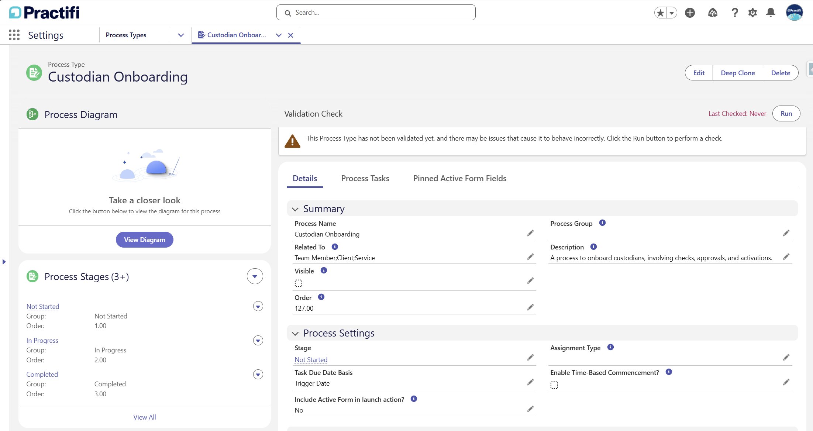The width and height of the screenshot is (813, 431).
Task: Open the Global Actions plus icon
Action: coord(690,13)
